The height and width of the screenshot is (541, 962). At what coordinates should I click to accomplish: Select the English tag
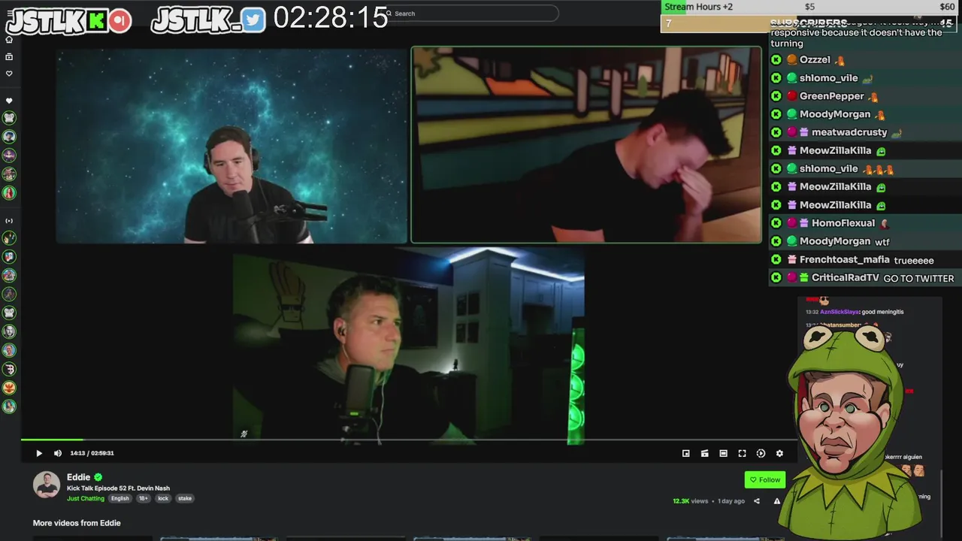[120, 498]
